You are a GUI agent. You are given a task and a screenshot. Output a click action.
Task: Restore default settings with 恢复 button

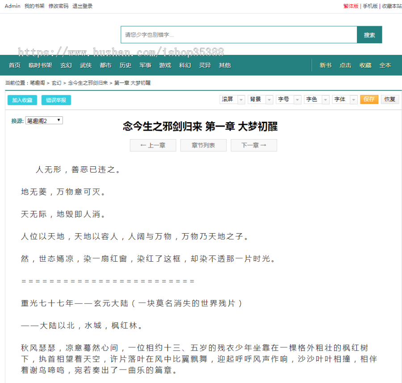pos(389,99)
